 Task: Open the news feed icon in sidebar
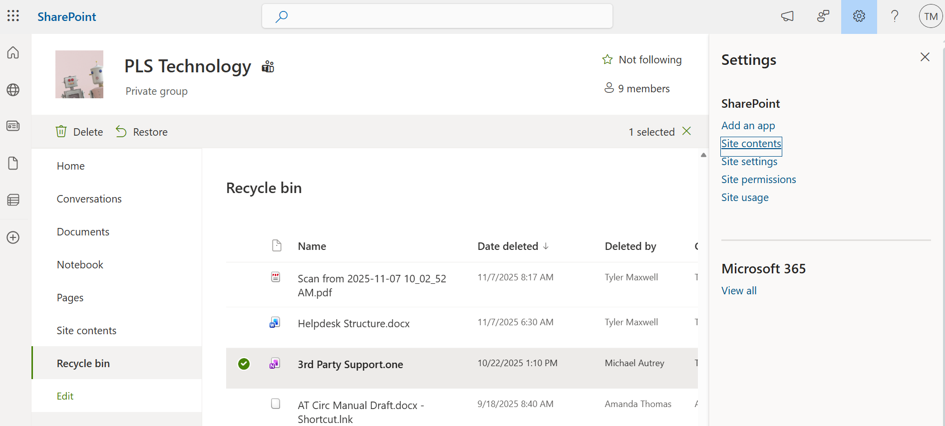click(13, 126)
